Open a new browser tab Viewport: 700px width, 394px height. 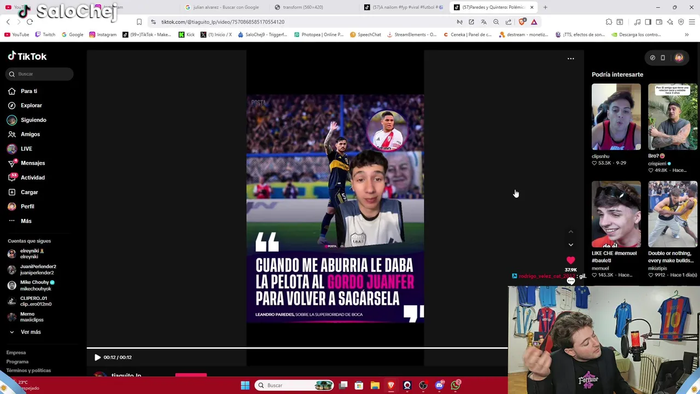(545, 7)
